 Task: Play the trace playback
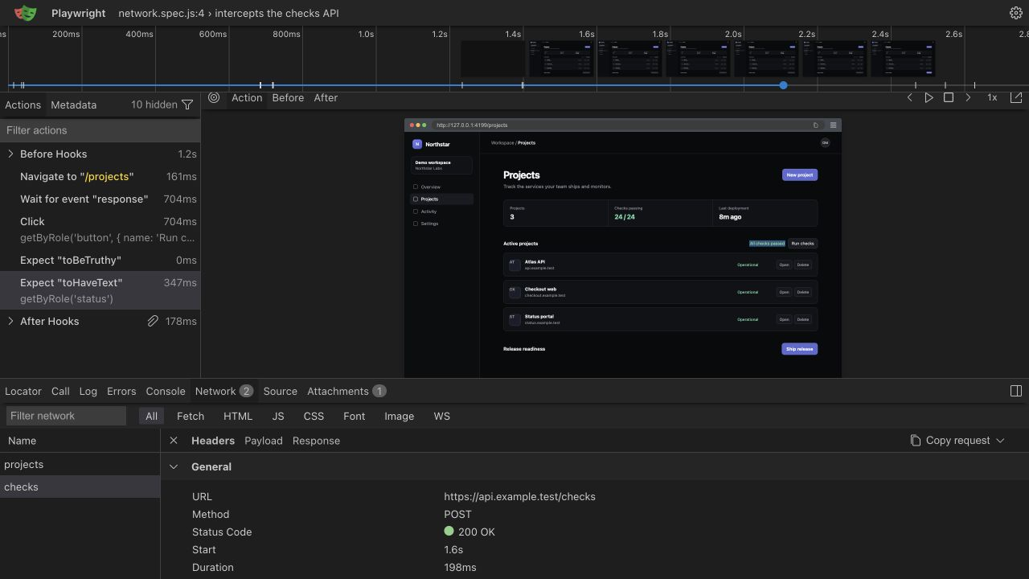pos(929,97)
